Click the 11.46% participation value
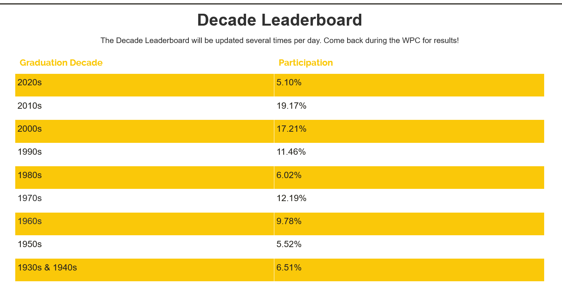Screen dimensions: 562x305 point(291,152)
